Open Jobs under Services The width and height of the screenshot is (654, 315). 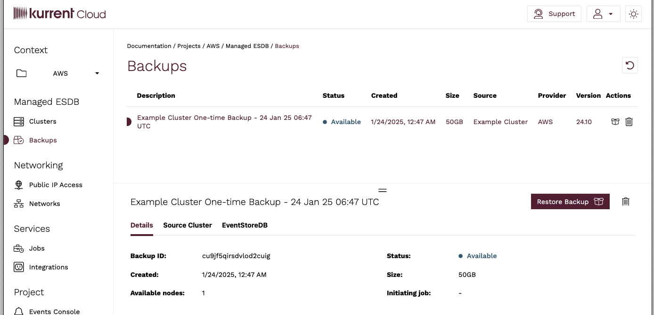37,248
